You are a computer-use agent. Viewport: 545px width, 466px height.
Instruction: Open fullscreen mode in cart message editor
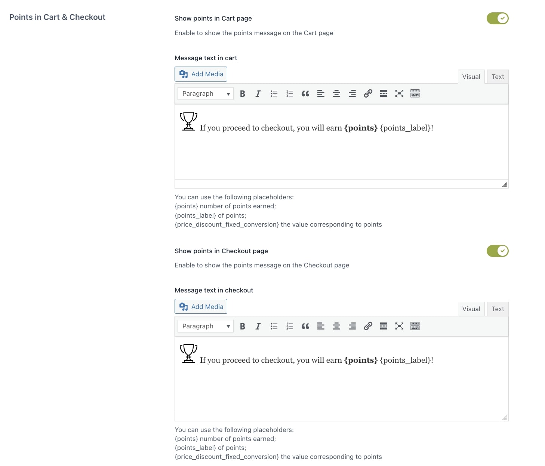tap(399, 93)
